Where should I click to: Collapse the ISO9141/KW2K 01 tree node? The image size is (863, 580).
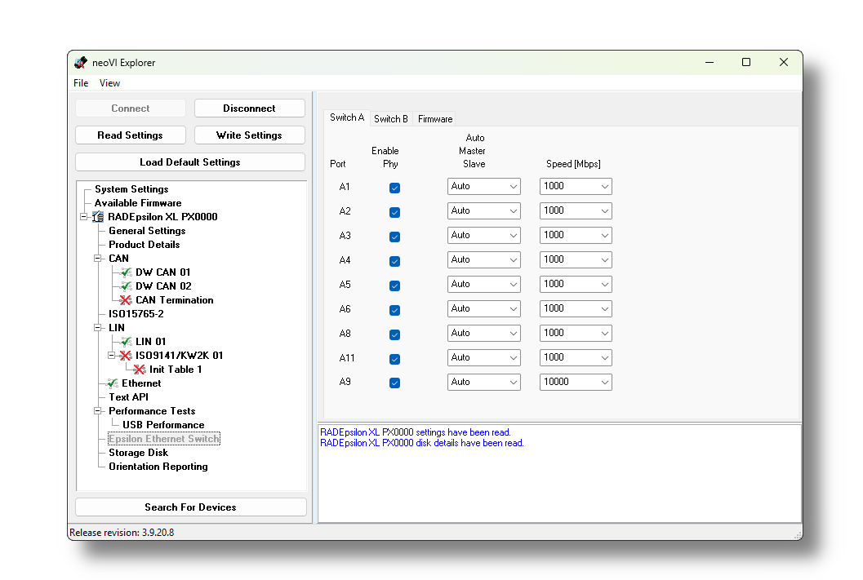(111, 356)
